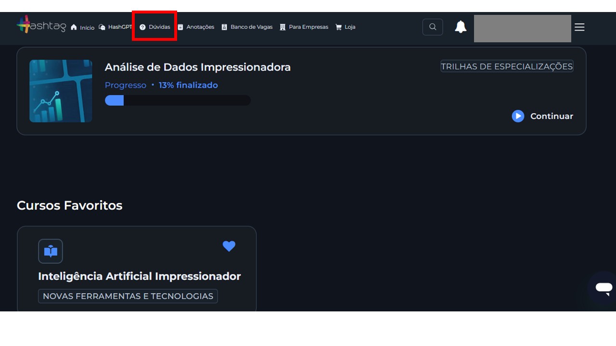Click the Anotações calendar icon
The height and width of the screenshot is (346, 616).
pos(180,27)
